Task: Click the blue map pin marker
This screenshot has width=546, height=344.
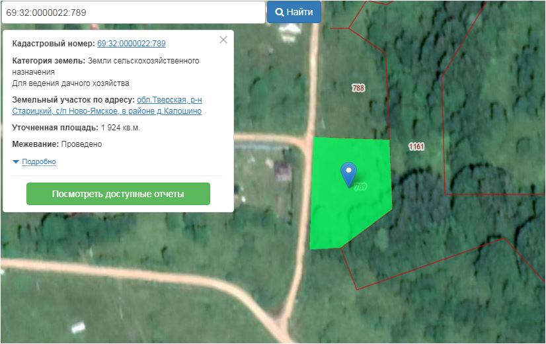Action: pyautogui.click(x=348, y=174)
